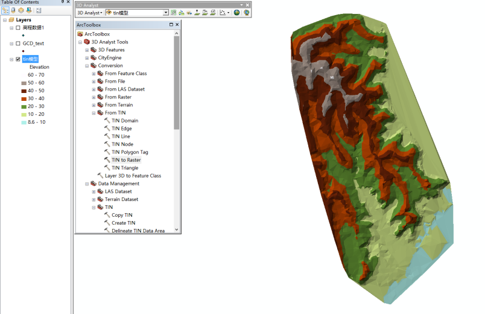Turn on GCD_text layer visibility
The width and height of the screenshot is (485, 314).
coord(17,43)
